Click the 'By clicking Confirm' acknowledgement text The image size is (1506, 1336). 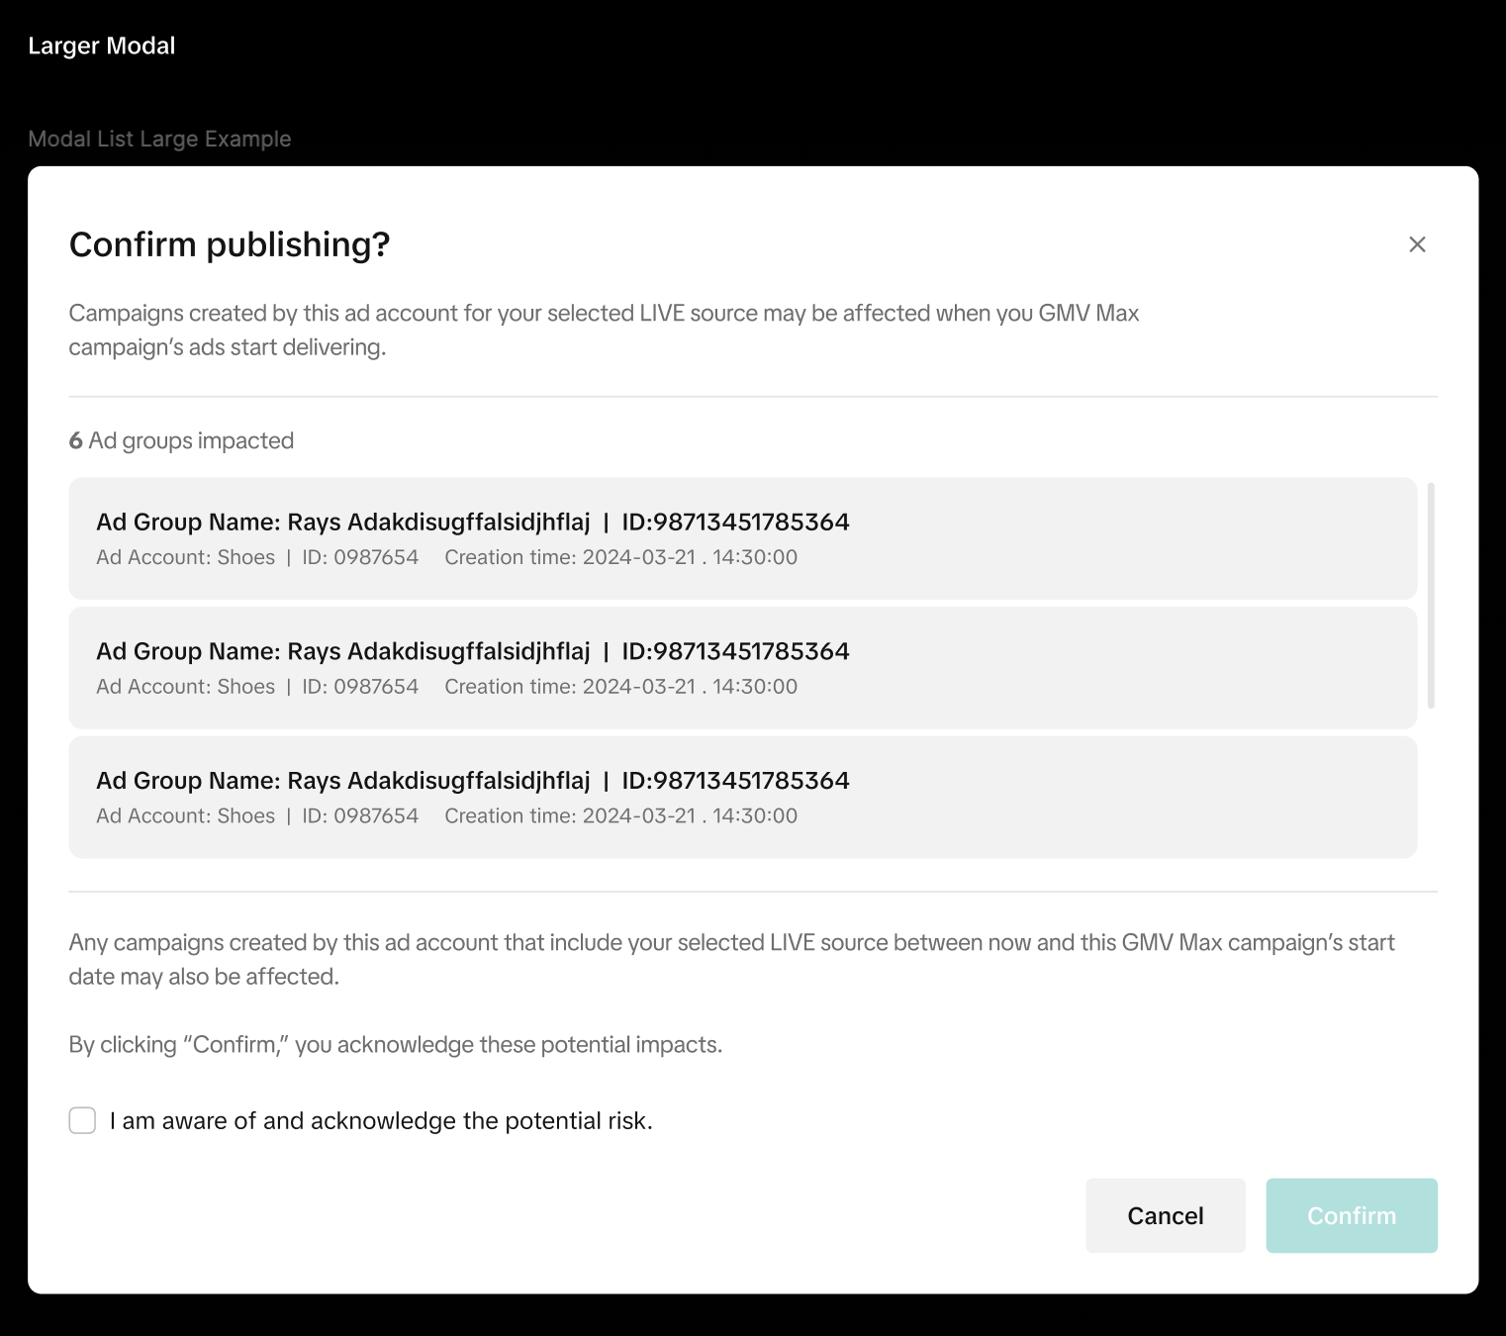(395, 1044)
